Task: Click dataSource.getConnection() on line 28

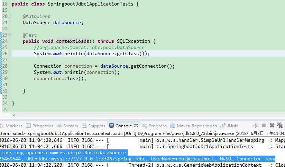Action: pos(136,66)
